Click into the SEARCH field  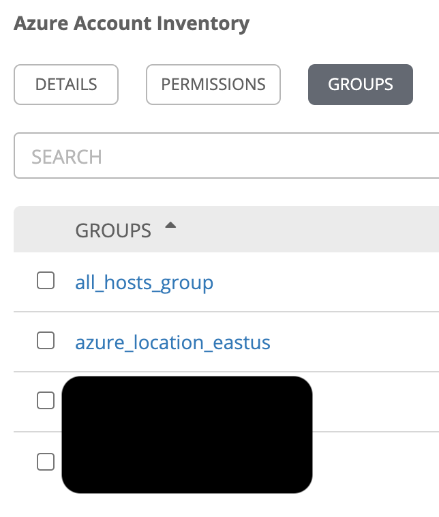(225, 156)
